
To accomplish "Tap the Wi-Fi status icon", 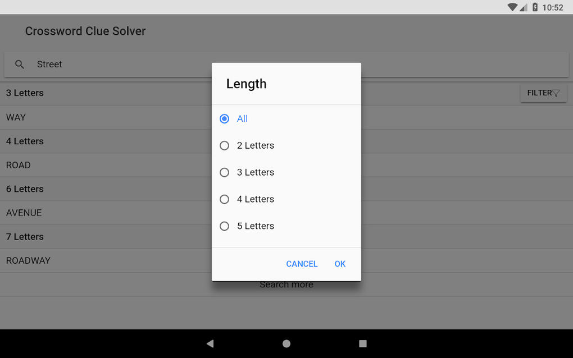I will coord(512,7).
